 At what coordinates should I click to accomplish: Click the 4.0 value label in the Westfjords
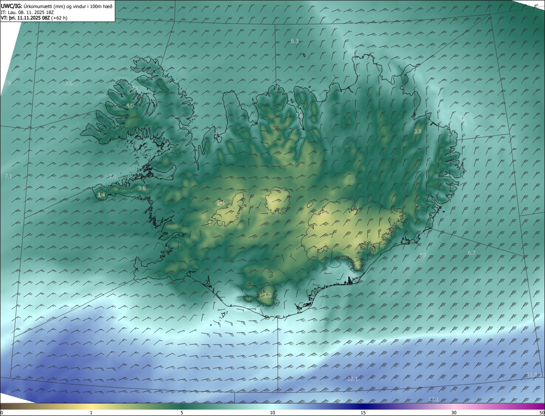(x=130, y=105)
